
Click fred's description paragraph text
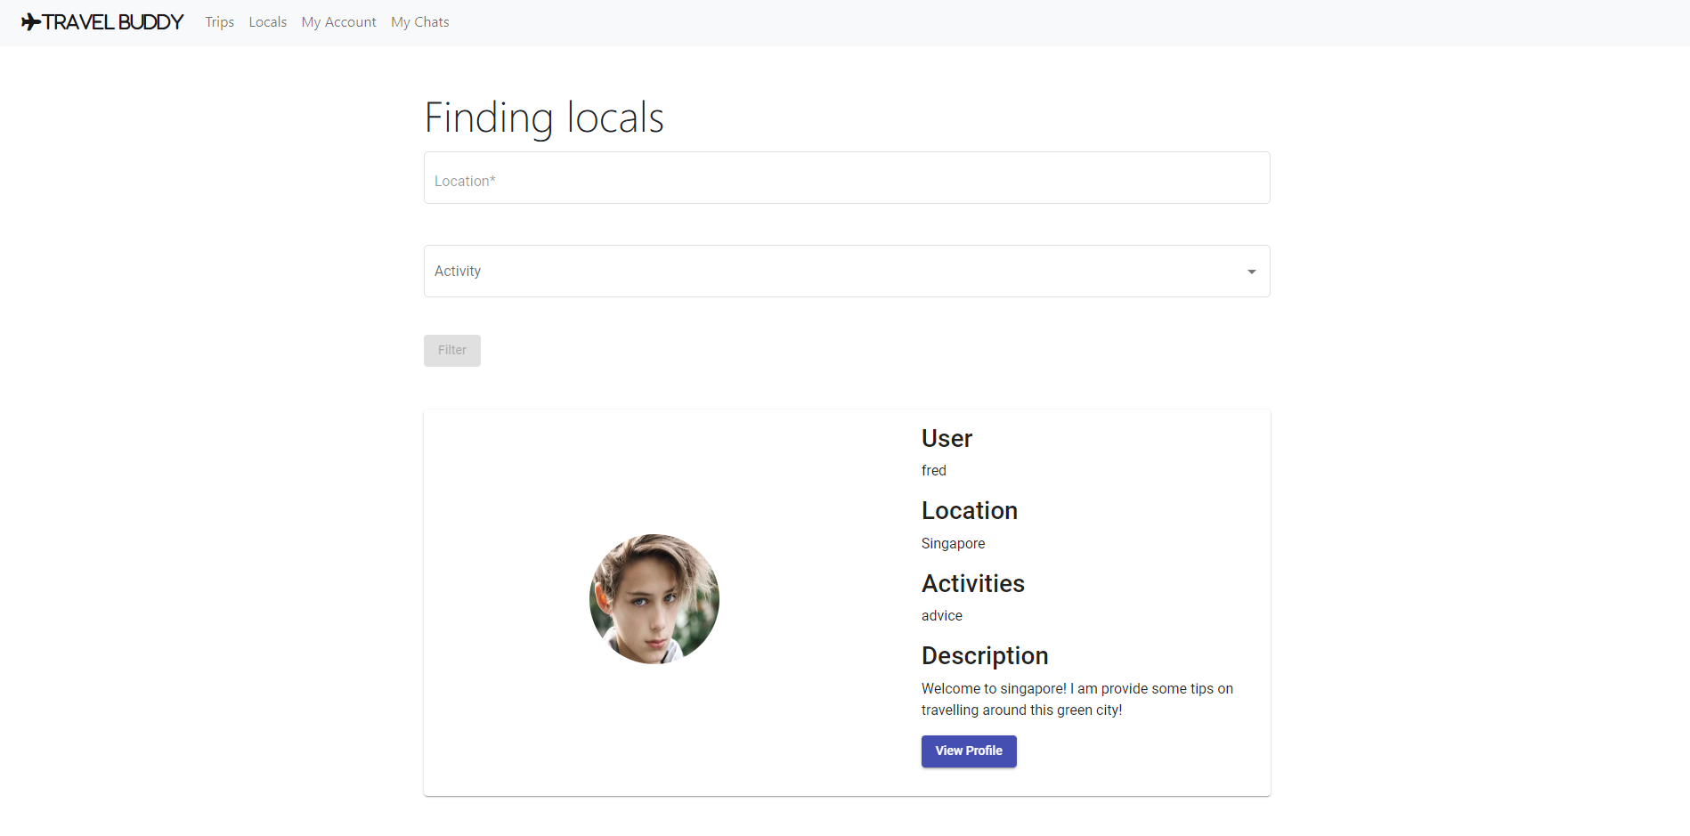click(x=1077, y=699)
